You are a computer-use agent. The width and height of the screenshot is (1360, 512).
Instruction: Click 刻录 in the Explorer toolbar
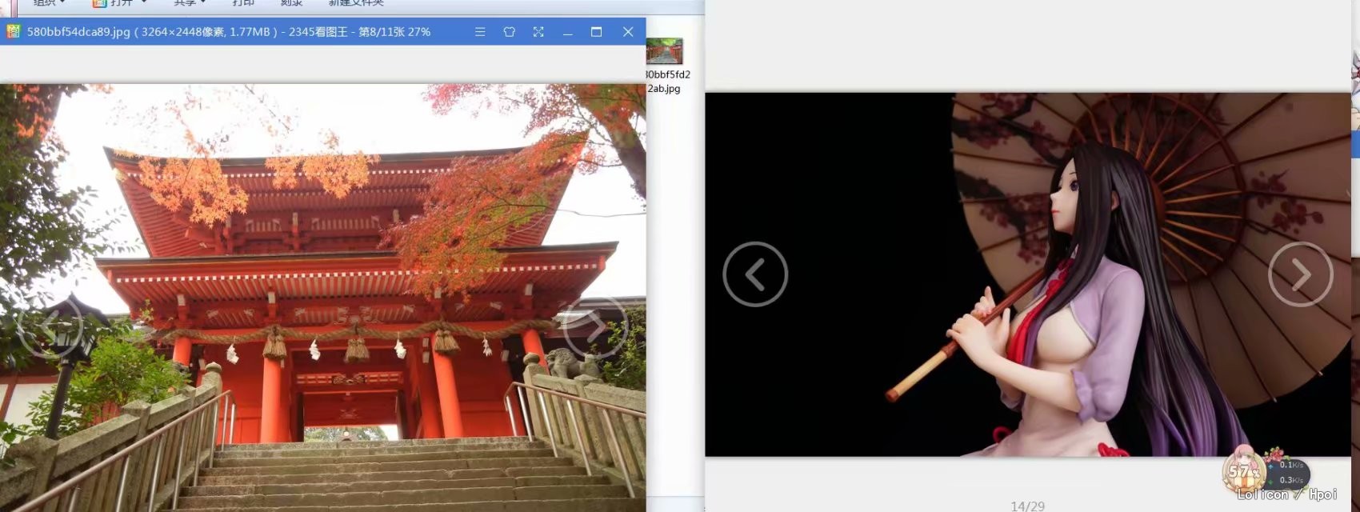point(291,3)
